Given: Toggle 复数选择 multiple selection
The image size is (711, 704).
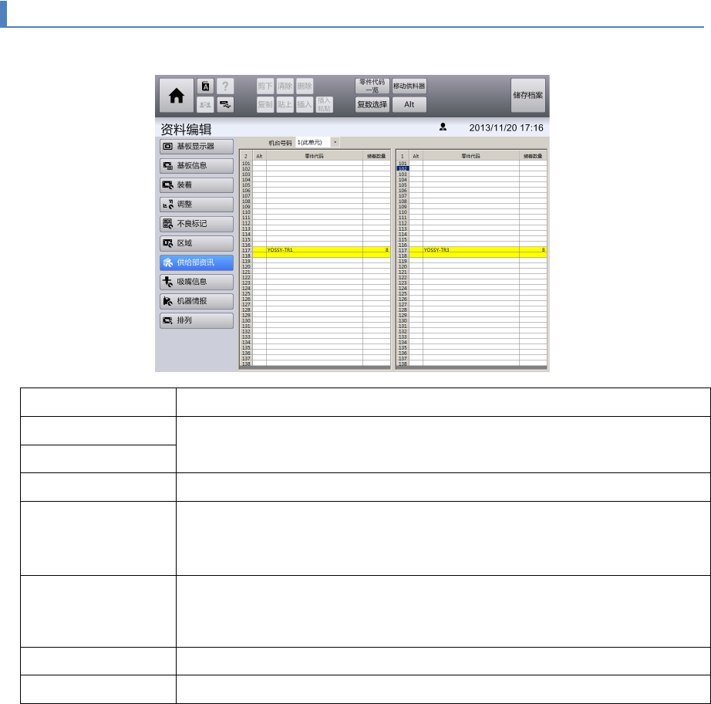Looking at the screenshot, I should (372, 105).
